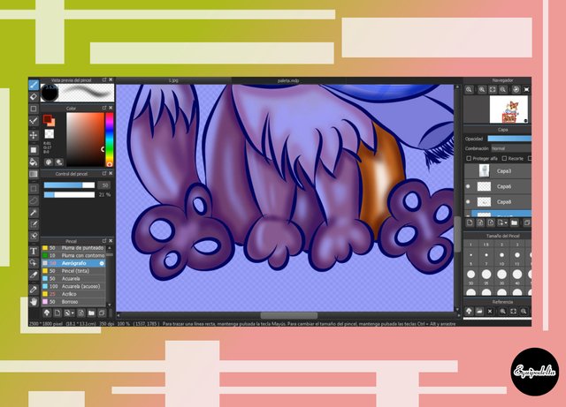Click fit icon in Referencia panel toolbar
This screenshot has height=407, width=566.
(513, 311)
